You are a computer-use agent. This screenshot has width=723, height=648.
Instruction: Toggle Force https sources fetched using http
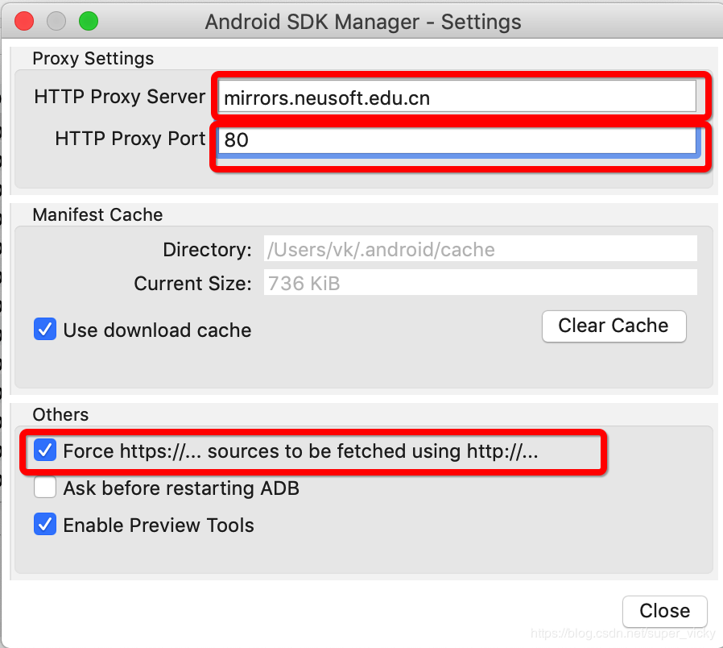[x=45, y=450]
